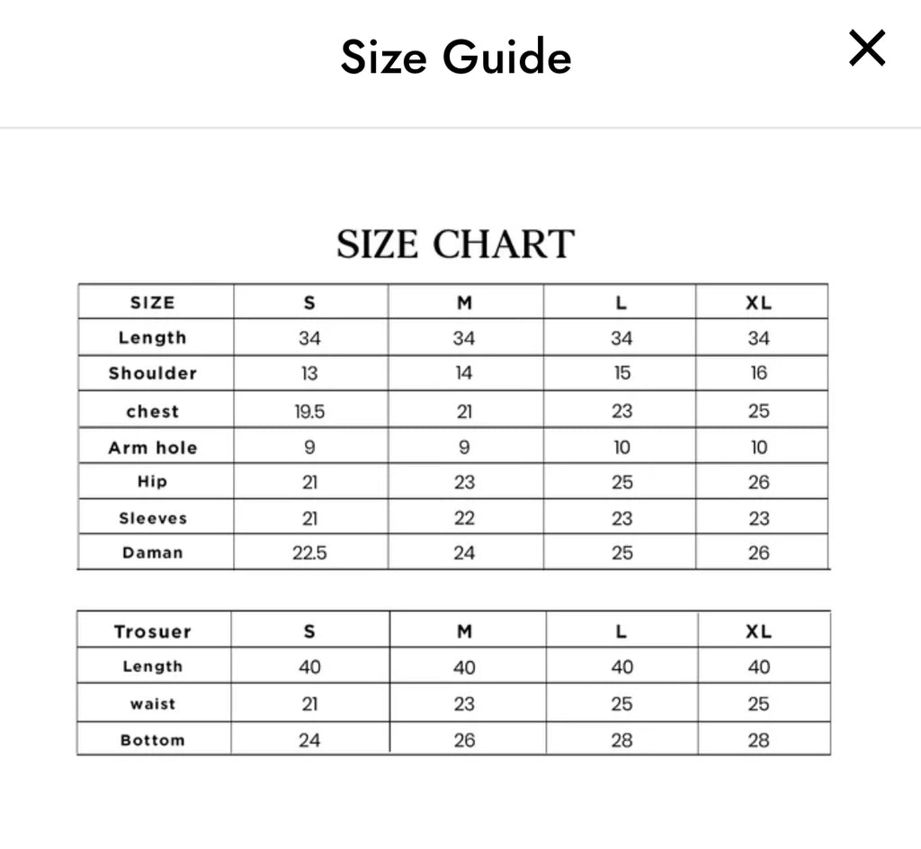Click the Bottom row label in trouser table
Image resolution: width=921 pixels, height=849 pixels.
tap(153, 740)
